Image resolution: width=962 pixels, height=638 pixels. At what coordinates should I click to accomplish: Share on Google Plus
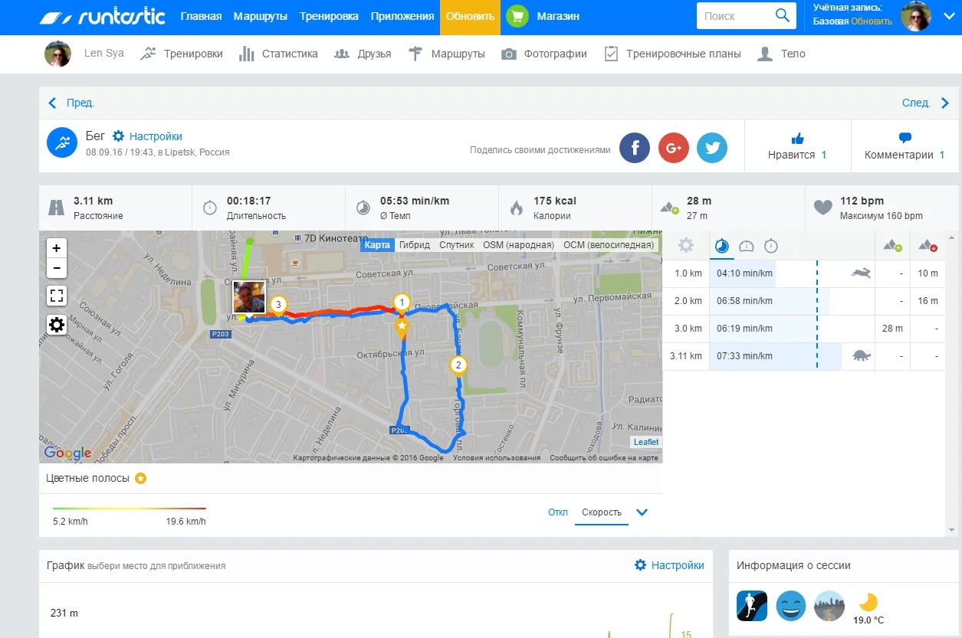click(x=674, y=149)
